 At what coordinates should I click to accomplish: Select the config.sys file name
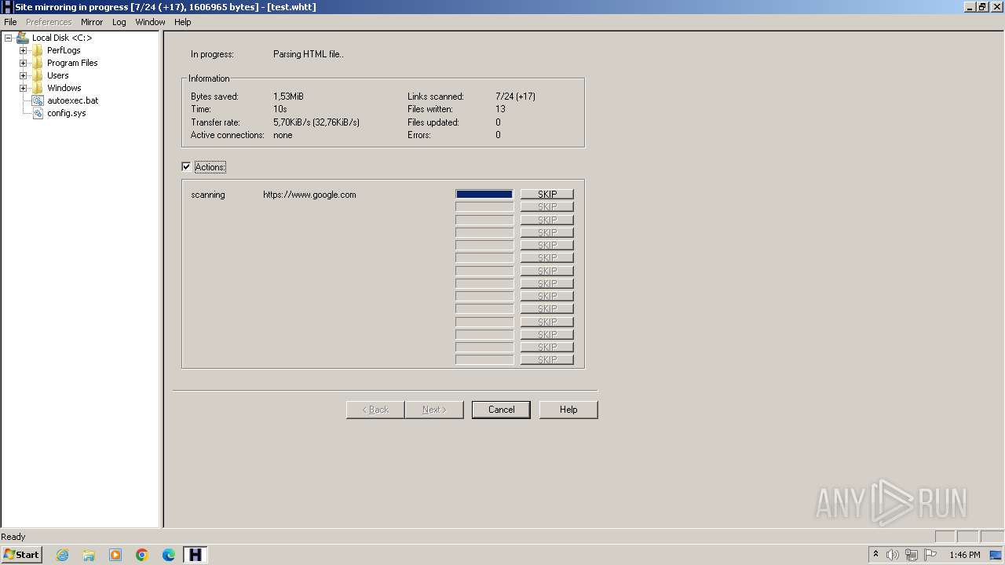click(67, 113)
